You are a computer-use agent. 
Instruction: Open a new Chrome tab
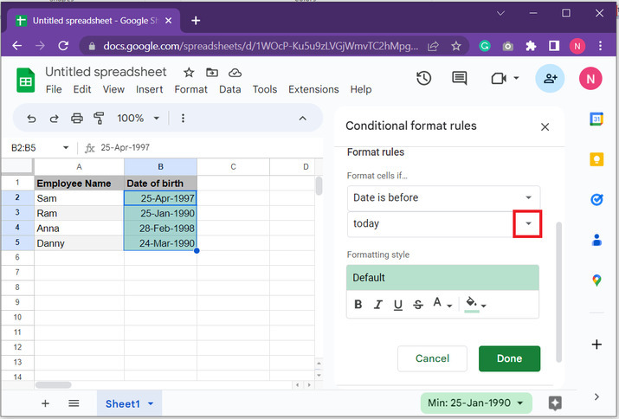[196, 21]
